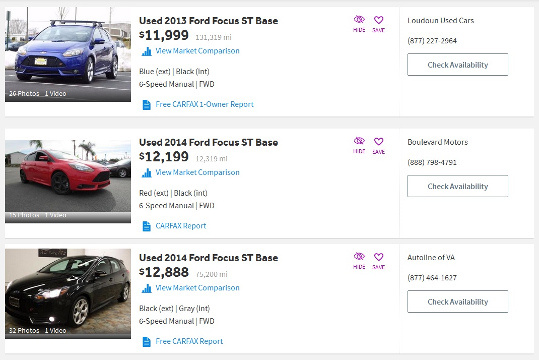The image size is (539, 360).
Task: Open Used 2014 Ford Focus ST Base red title
Action: 209,142
